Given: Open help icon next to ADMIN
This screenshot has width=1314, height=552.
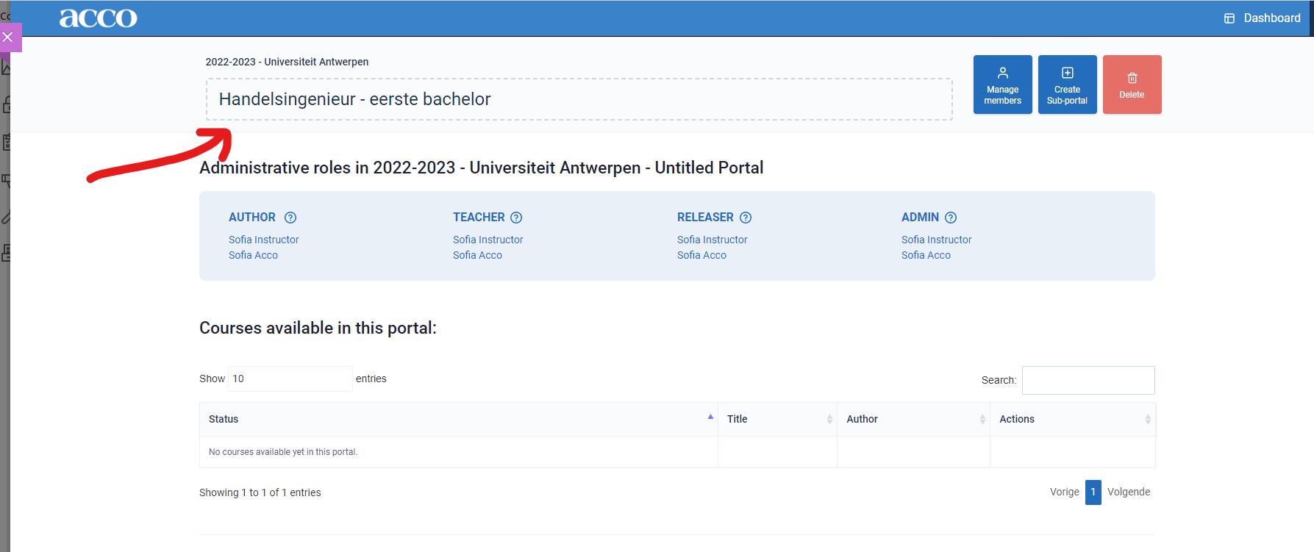Looking at the screenshot, I should (x=951, y=218).
